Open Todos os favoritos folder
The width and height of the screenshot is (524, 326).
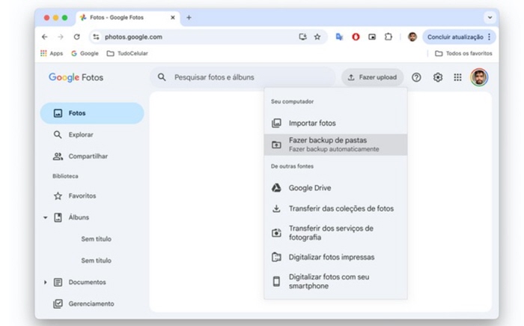point(463,53)
